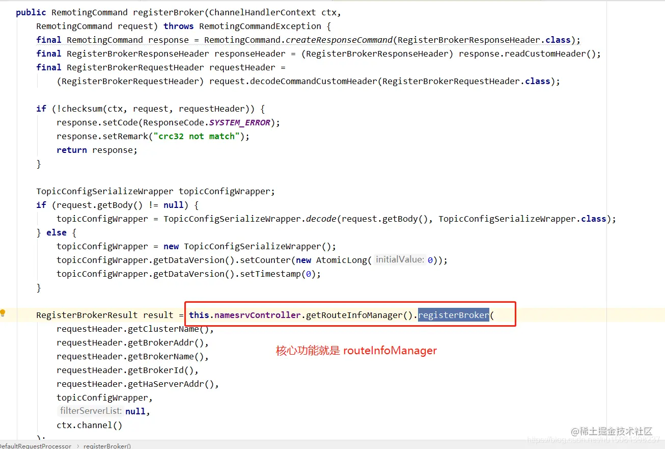
Task: Click the ChannelHandlerContext parameter type
Action: (263, 12)
